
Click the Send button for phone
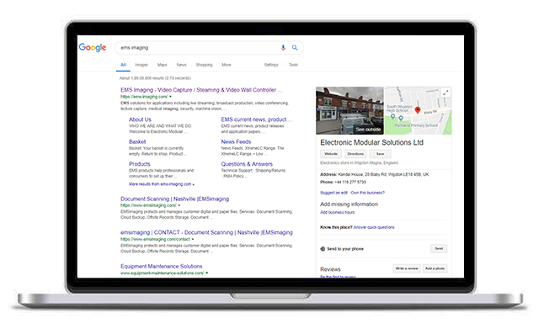click(439, 248)
